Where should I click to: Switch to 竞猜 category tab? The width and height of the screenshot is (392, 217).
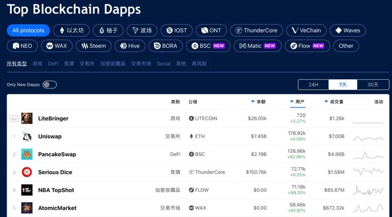coord(69,64)
